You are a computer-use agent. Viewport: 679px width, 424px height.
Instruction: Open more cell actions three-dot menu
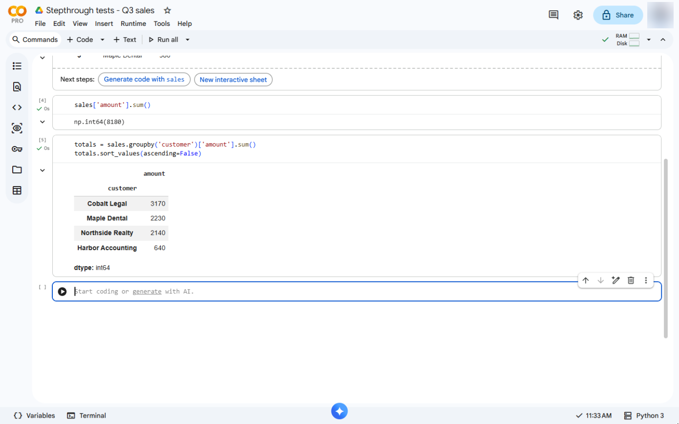pos(646,280)
